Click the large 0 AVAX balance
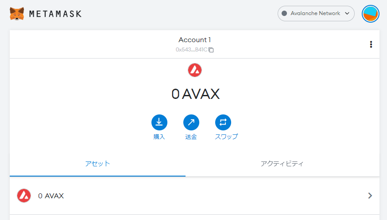Viewport: 387px width, 220px height. click(195, 94)
